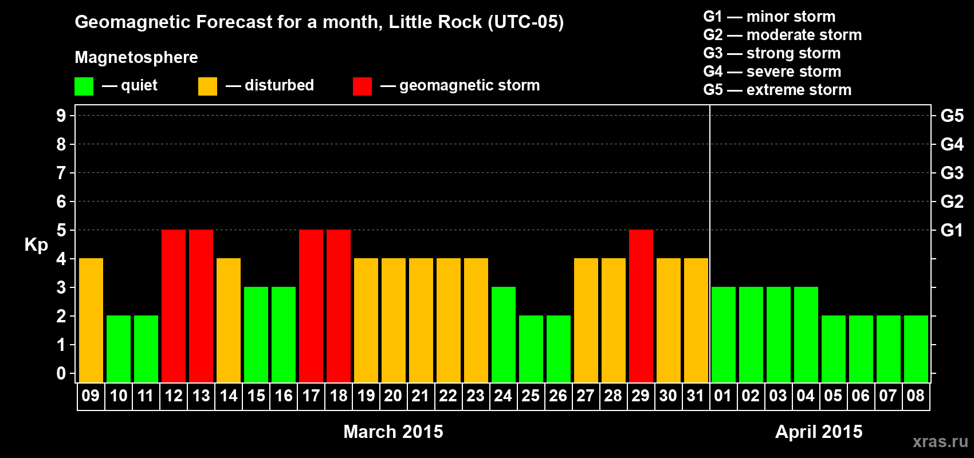
Task: Click the orange bar for March 19
Action: pyautogui.click(x=366, y=321)
